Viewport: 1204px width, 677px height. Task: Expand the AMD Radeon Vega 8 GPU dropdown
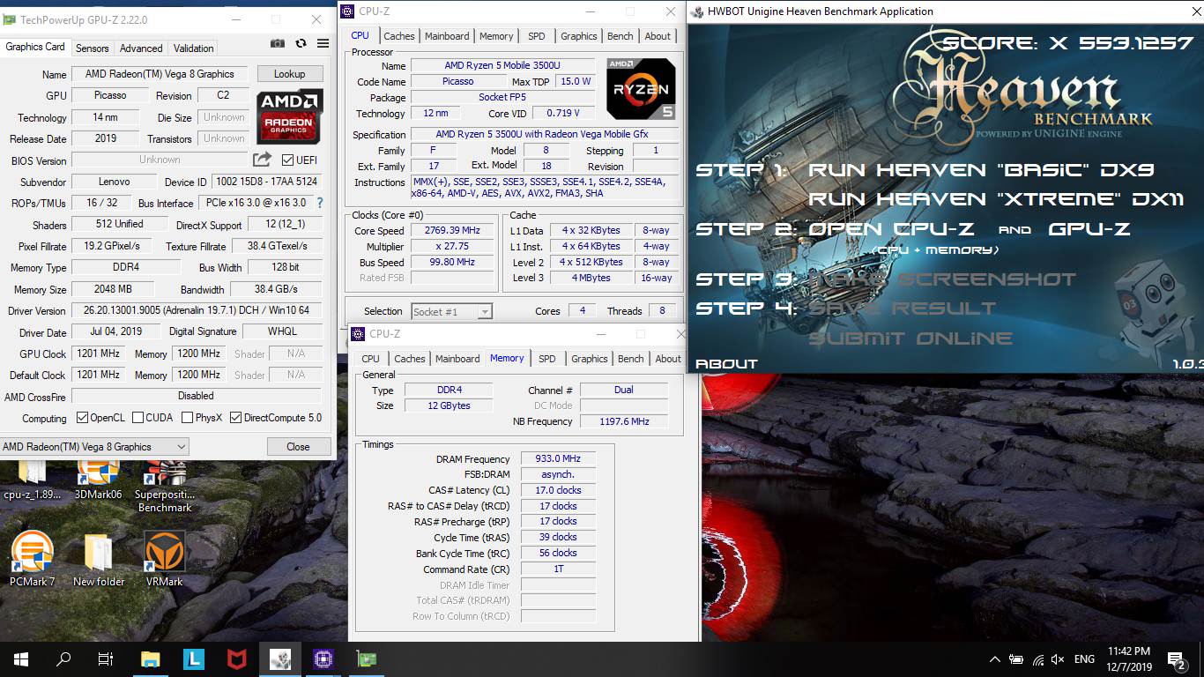[94, 447]
